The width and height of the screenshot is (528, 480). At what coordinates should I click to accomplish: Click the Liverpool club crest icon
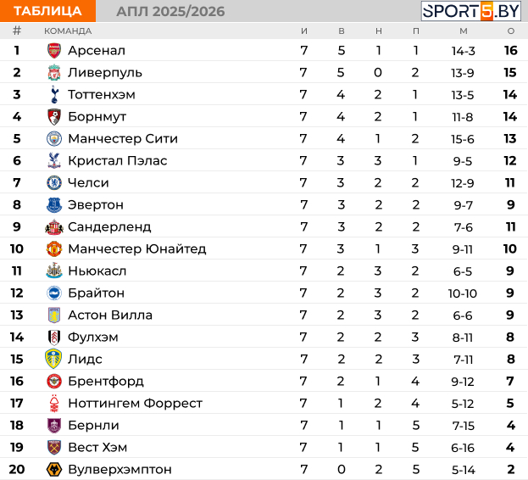(54, 72)
